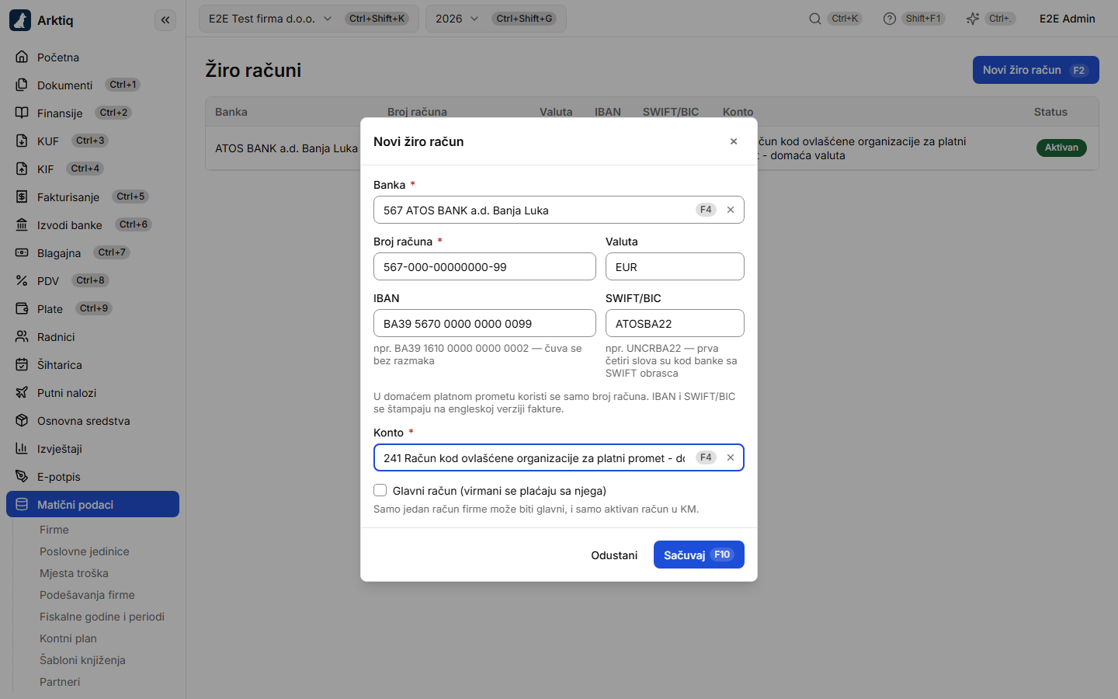Viewport: 1118px width, 699px height.
Task: Clear the Konto field with X icon
Action: coord(731,457)
